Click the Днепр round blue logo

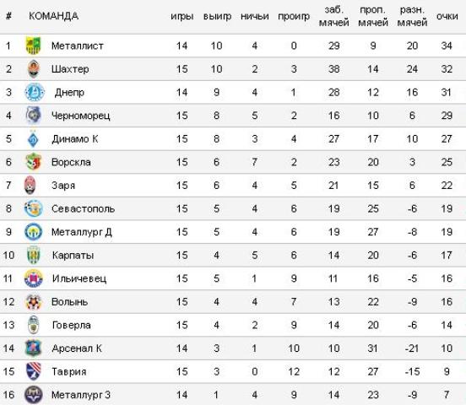[x=35, y=92]
